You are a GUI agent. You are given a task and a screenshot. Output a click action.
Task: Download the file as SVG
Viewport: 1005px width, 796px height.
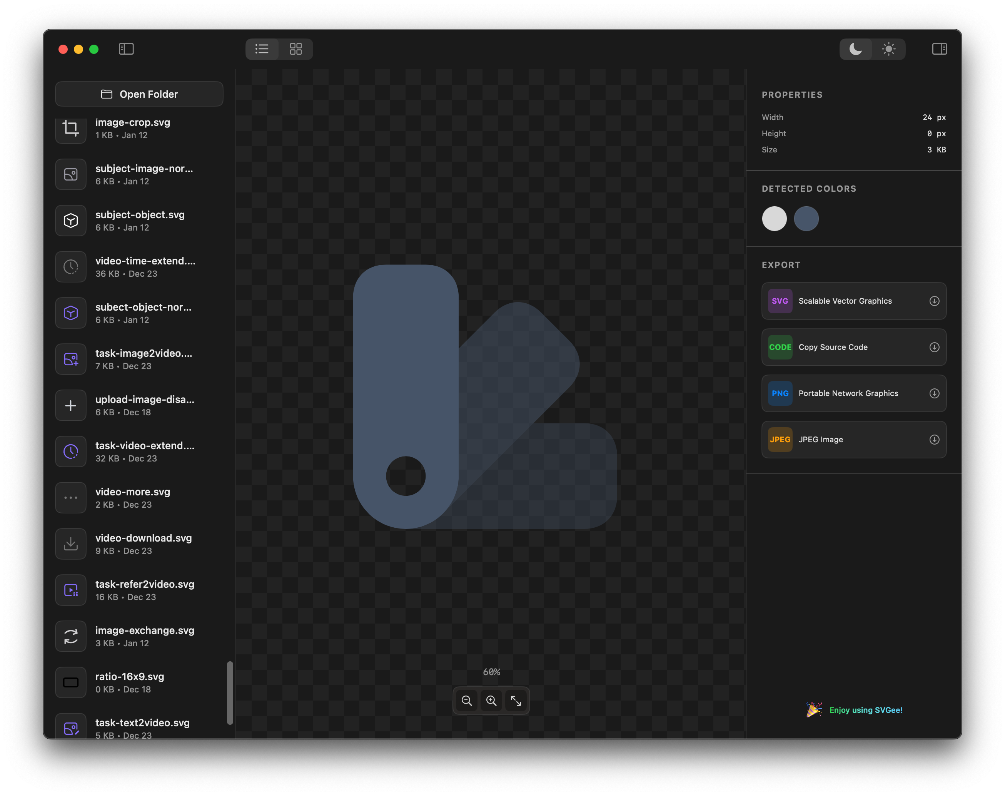(935, 301)
